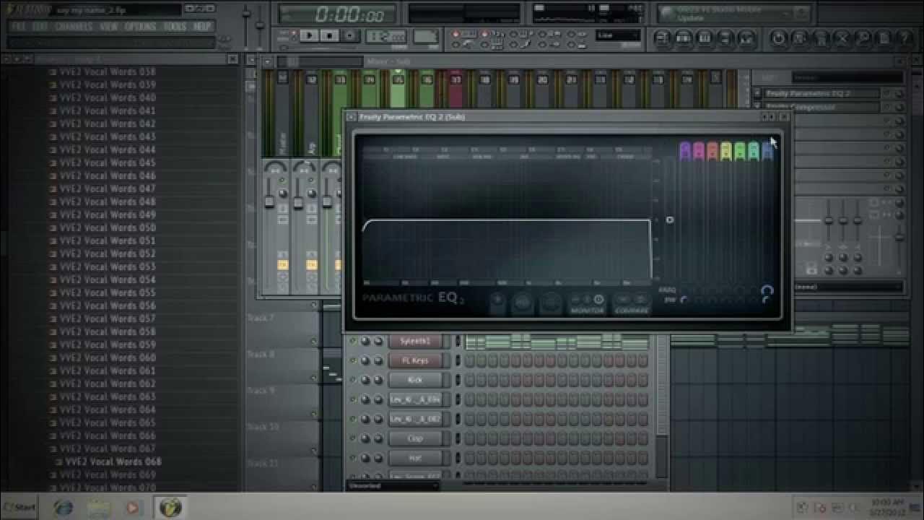924x520 pixels.
Task: Click Track 8 label in the playlist
Action: [x=261, y=354]
